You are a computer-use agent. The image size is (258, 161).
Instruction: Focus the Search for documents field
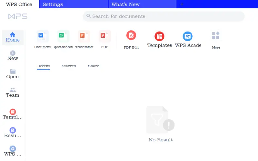click(164, 16)
